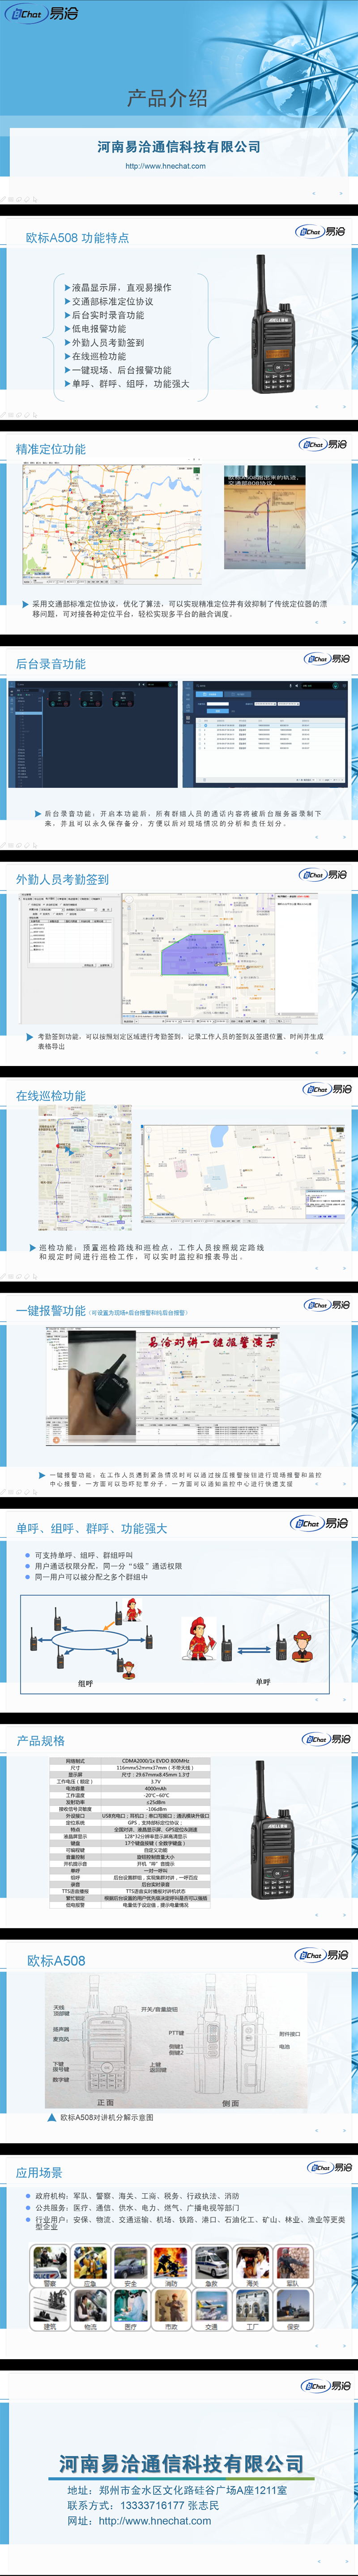Image resolution: width=358 pixels, height=2576 pixels.
Task: Click the eChat logo on the final contact slide
Action: (x=326, y=2386)
